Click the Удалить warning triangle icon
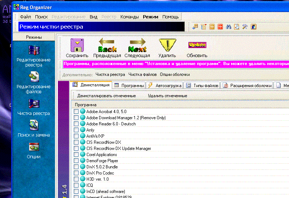Screen dimensions: 289x198 point(167,45)
